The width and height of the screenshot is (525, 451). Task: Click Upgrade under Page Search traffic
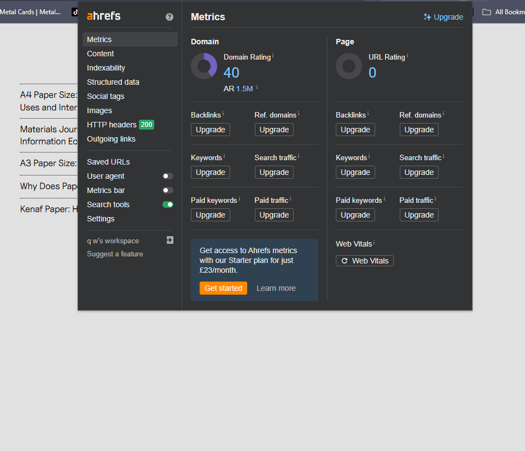(419, 172)
